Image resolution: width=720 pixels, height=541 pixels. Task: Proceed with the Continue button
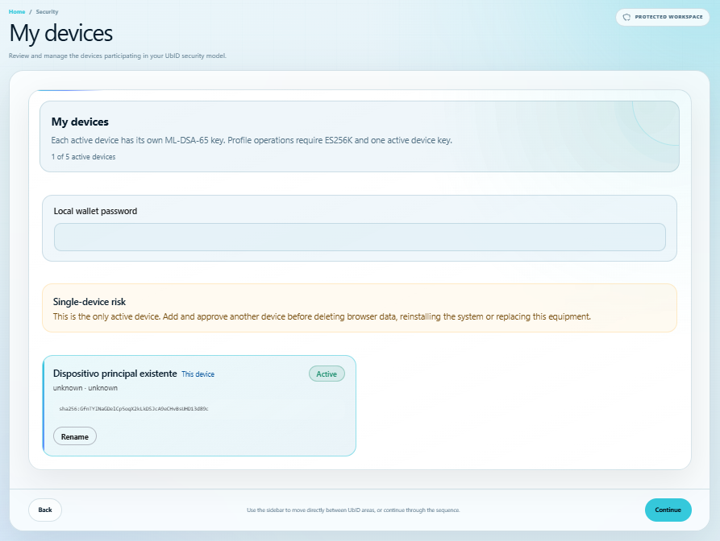pos(668,510)
